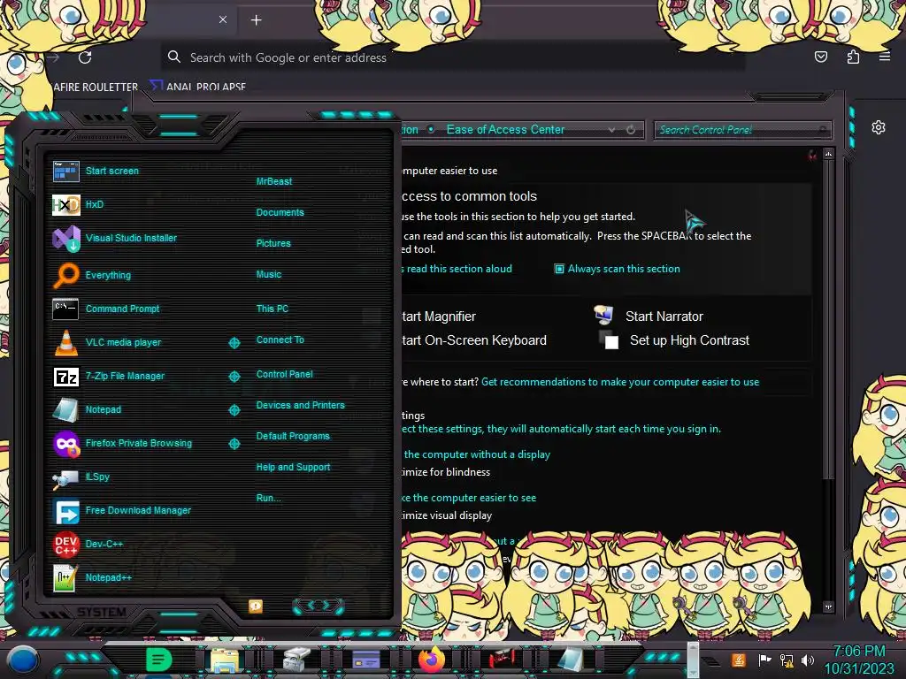906x679 pixels.
Task: Open new tab personalize gear icon
Action: (879, 127)
